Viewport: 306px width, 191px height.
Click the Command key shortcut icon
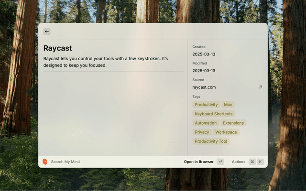[x=252, y=162]
